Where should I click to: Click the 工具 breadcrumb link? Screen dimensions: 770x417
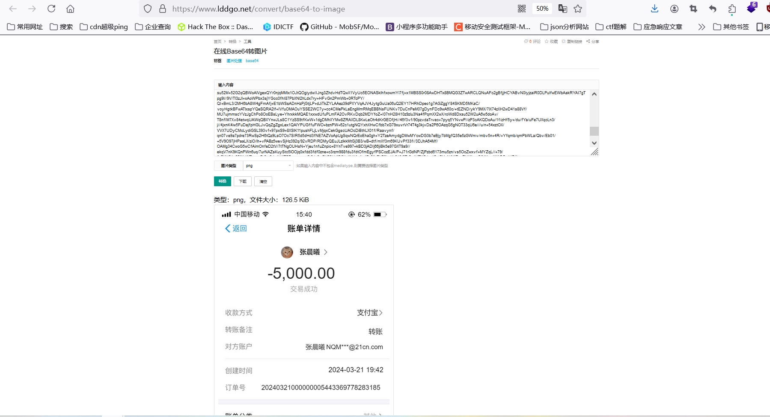click(247, 42)
